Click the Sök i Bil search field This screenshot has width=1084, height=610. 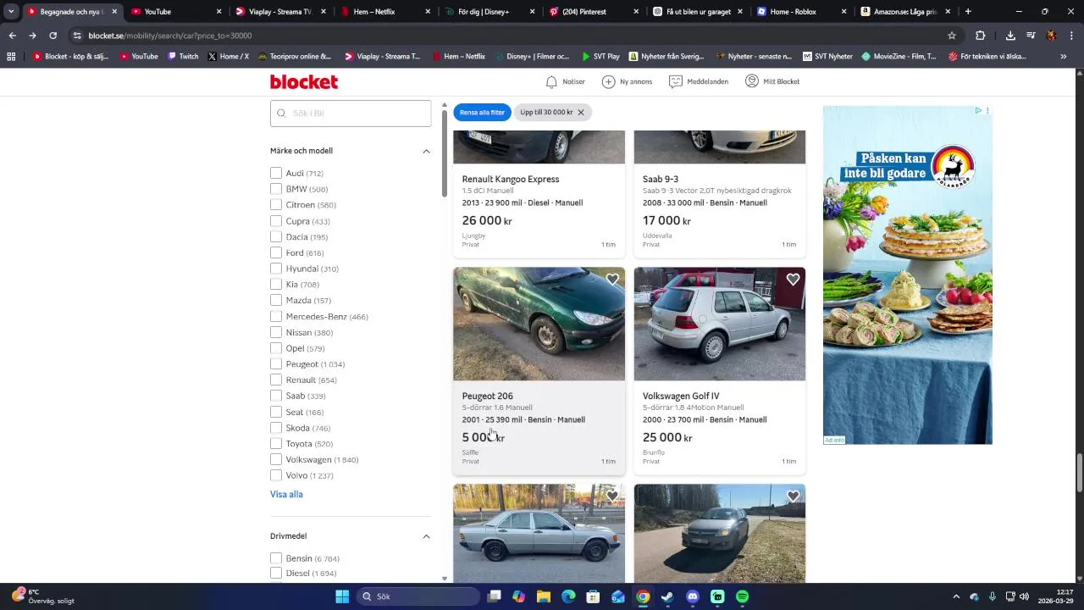(351, 114)
